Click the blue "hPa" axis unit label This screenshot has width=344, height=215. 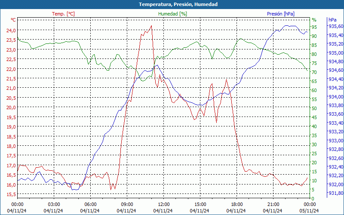click(x=332, y=20)
